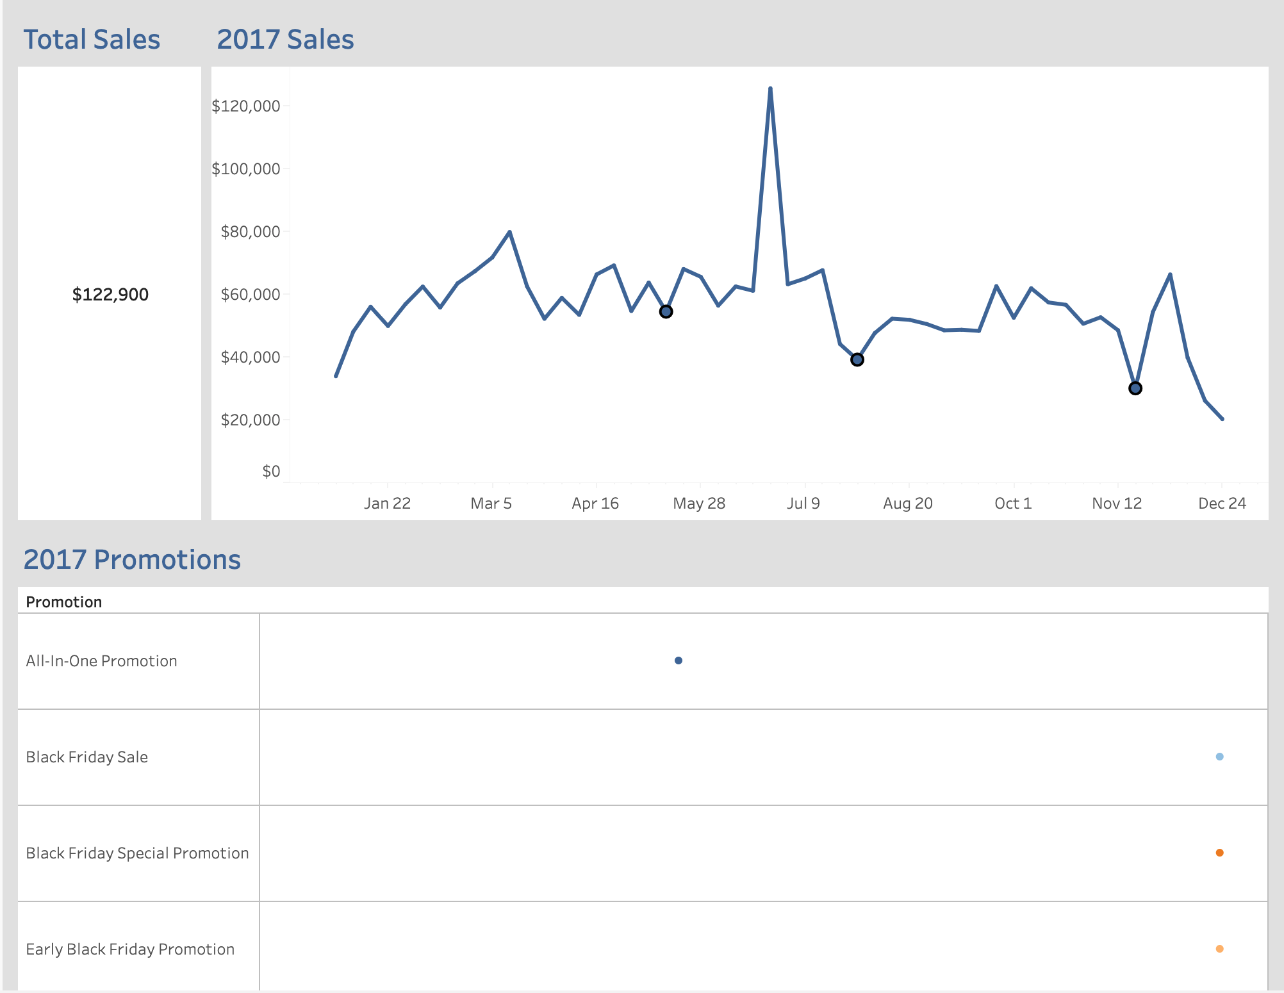
Task: Click the $122,900 total sales figure
Action: tap(110, 295)
